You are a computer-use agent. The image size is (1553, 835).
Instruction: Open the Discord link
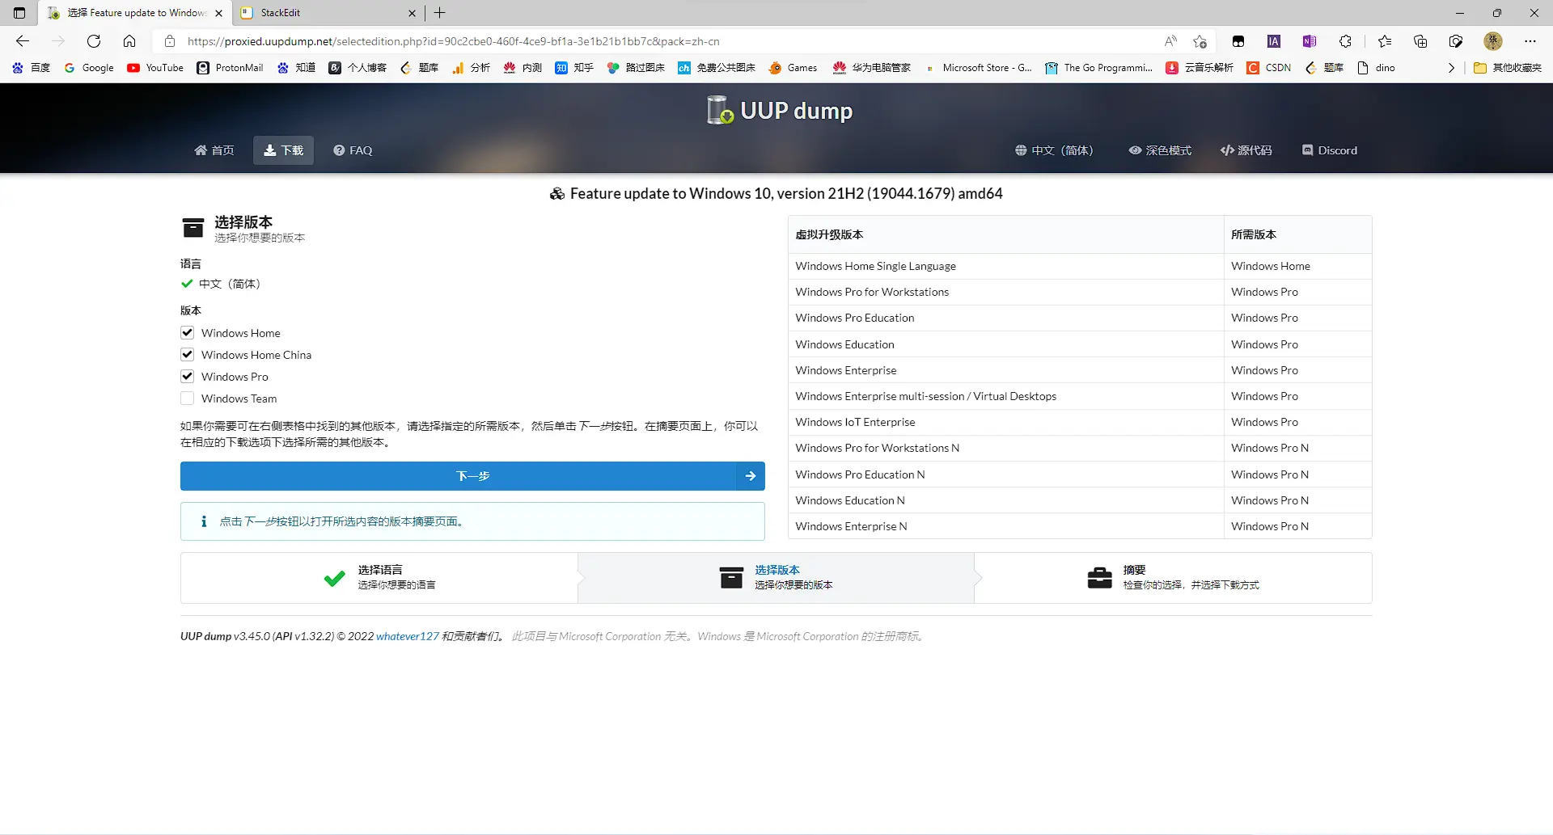click(x=1330, y=150)
